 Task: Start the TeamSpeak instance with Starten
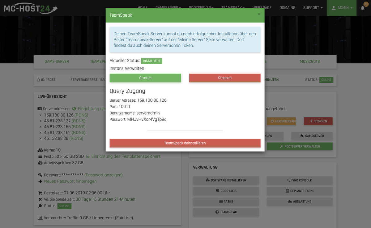145,78
